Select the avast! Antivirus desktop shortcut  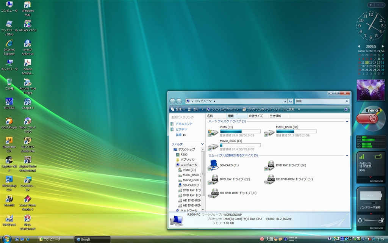(x=27, y=44)
